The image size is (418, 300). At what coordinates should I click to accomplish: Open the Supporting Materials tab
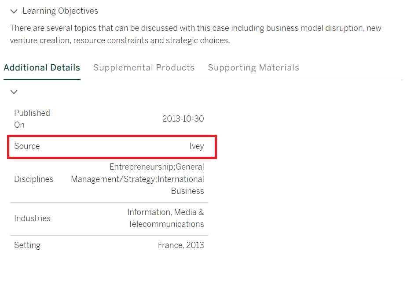[253, 68]
